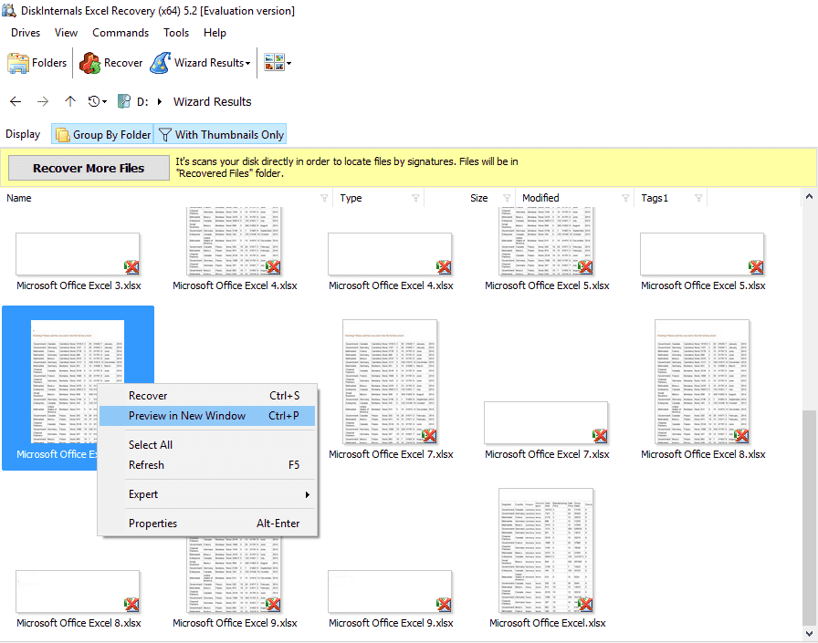Navigate up one folder level
Screen dimensions: 818x643
[70, 101]
